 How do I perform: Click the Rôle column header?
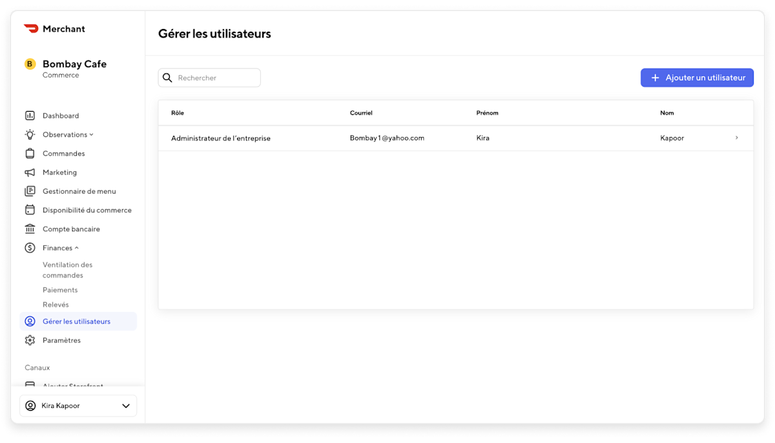click(178, 113)
